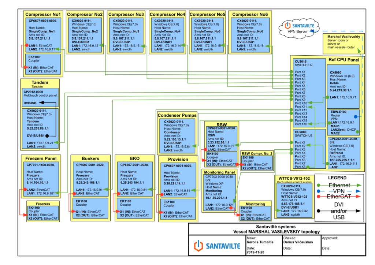
Task: Select the CU2016 SWITCH U2 label
Action: (304, 63)
